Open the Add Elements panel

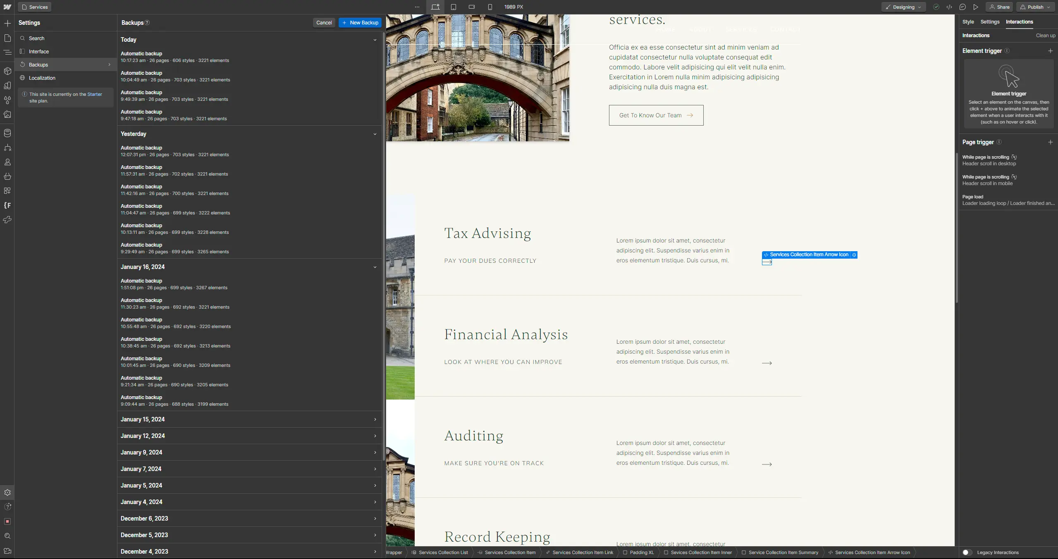7,24
